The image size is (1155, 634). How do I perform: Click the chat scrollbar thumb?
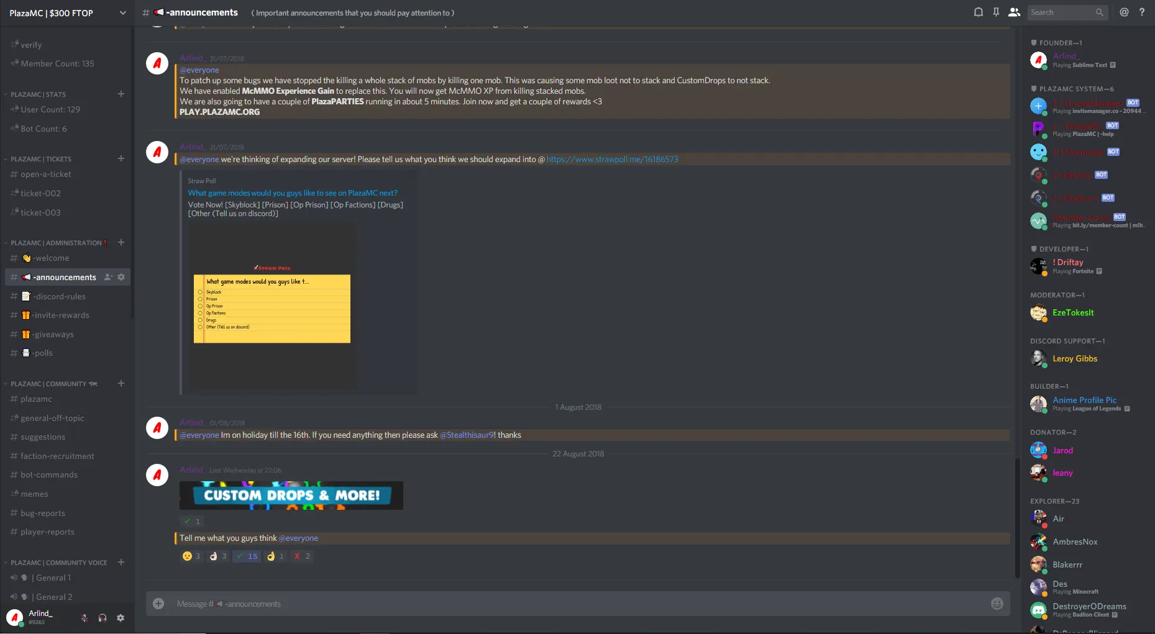click(1016, 517)
